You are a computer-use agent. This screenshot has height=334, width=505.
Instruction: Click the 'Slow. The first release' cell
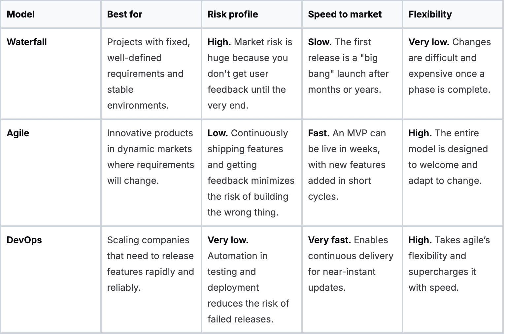[x=348, y=66]
